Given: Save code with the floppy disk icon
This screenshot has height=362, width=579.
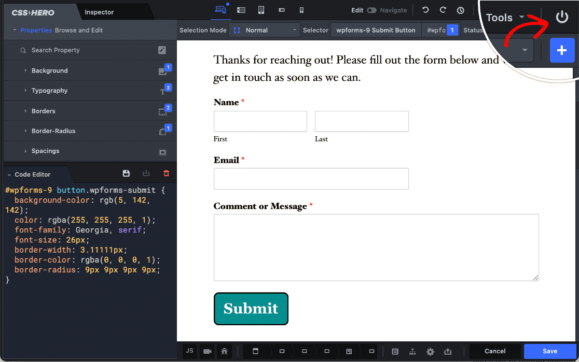Looking at the screenshot, I should 126,173.
